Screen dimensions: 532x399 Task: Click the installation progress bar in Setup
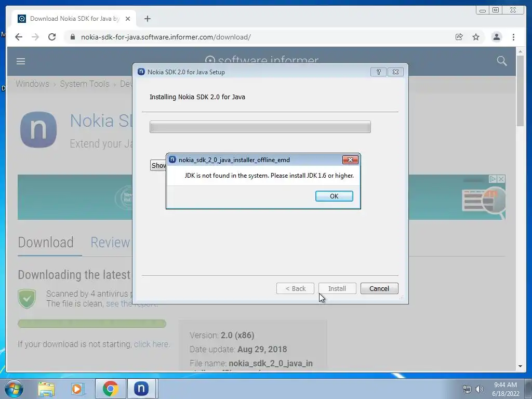click(x=260, y=127)
